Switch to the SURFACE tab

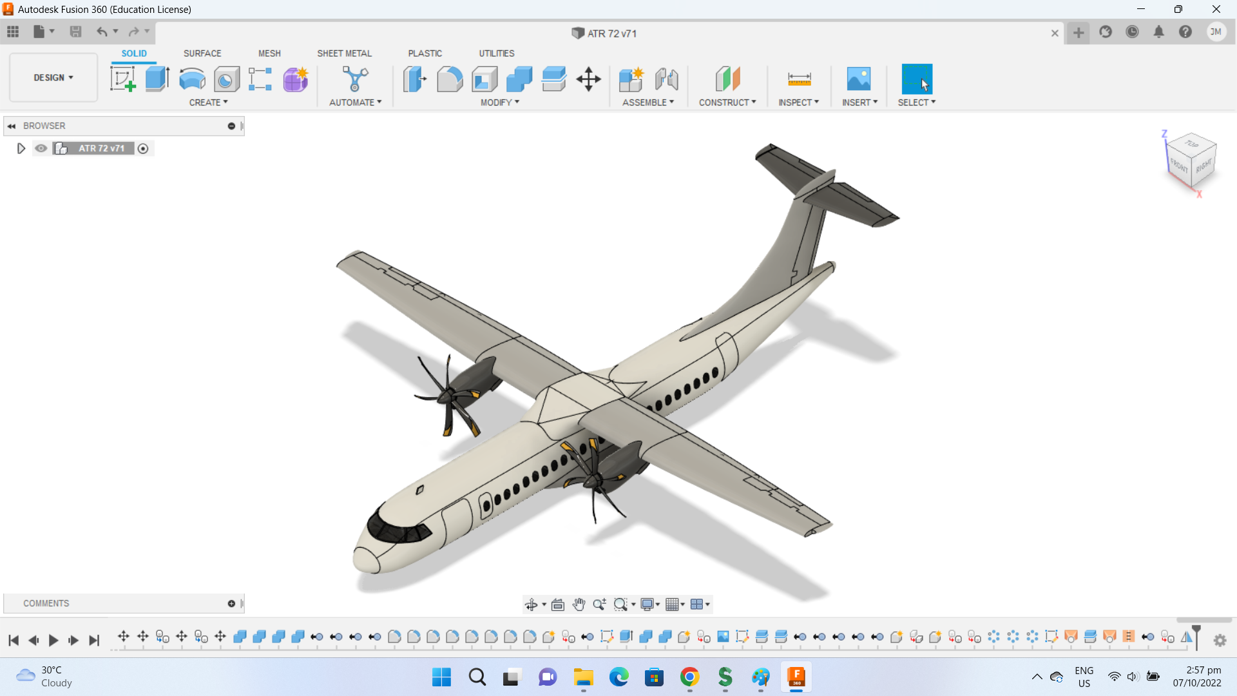point(202,53)
